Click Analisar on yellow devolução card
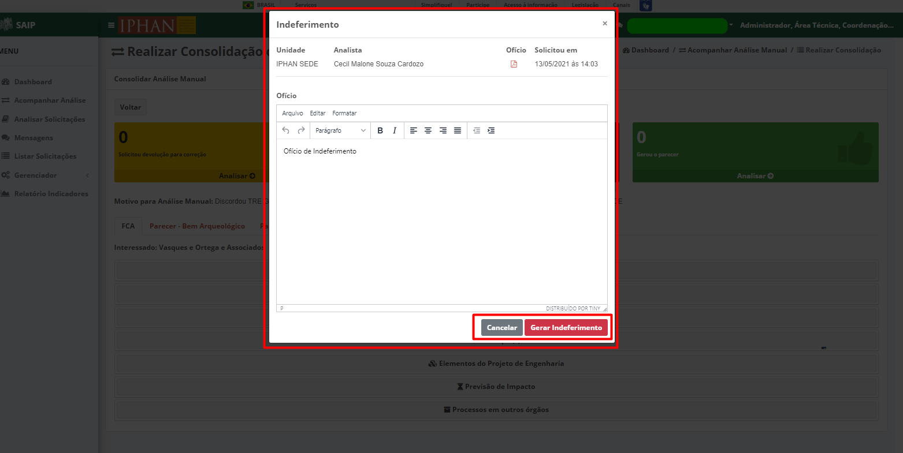 [237, 176]
